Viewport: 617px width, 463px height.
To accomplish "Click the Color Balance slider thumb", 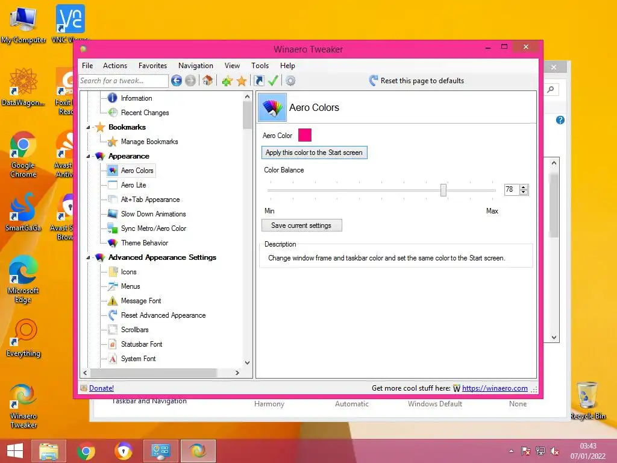I will (x=443, y=190).
